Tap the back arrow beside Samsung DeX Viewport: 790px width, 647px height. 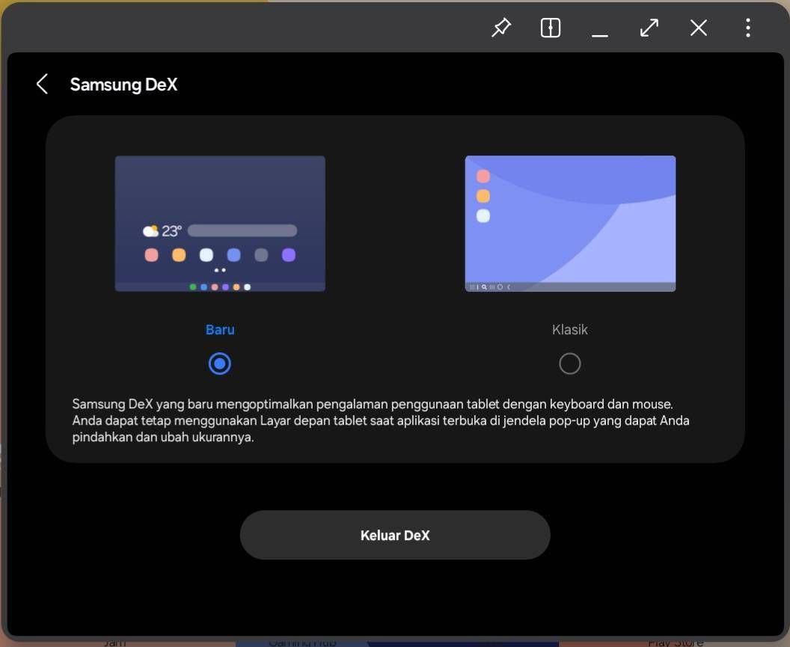[42, 84]
